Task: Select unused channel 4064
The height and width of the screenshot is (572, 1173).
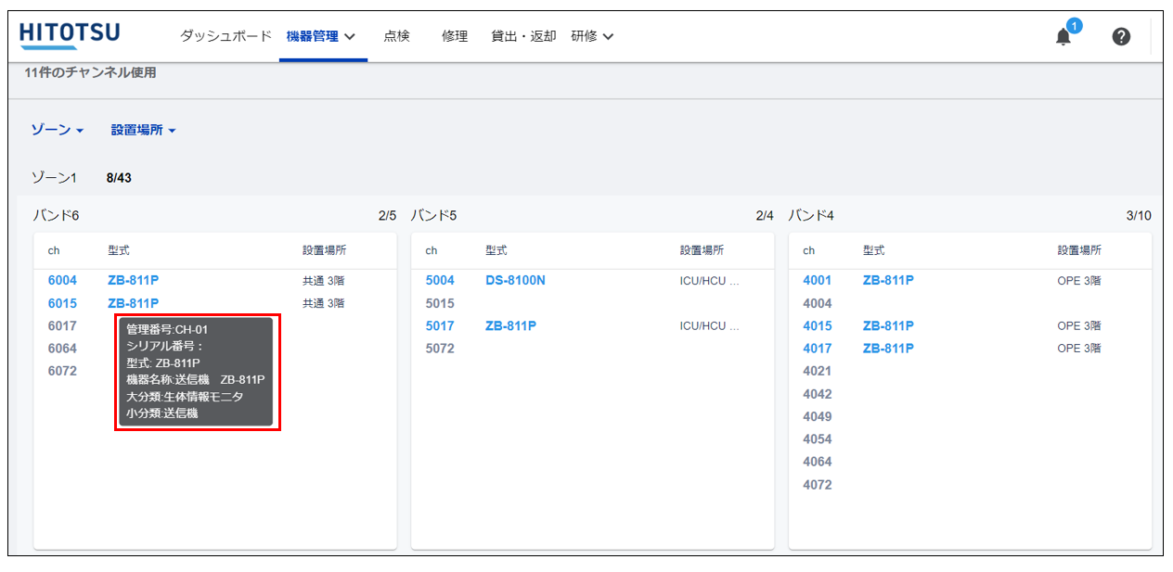Action: point(818,462)
